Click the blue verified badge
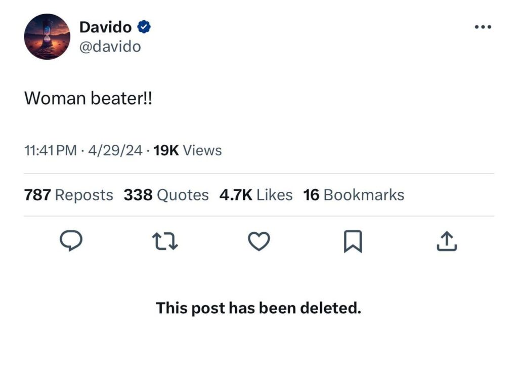518x382 pixels. click(144, 27)
